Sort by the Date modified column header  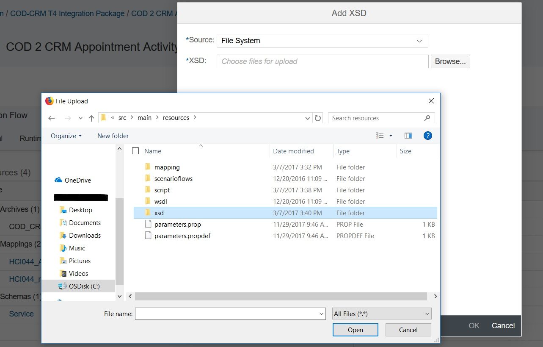tap(293, 151)
